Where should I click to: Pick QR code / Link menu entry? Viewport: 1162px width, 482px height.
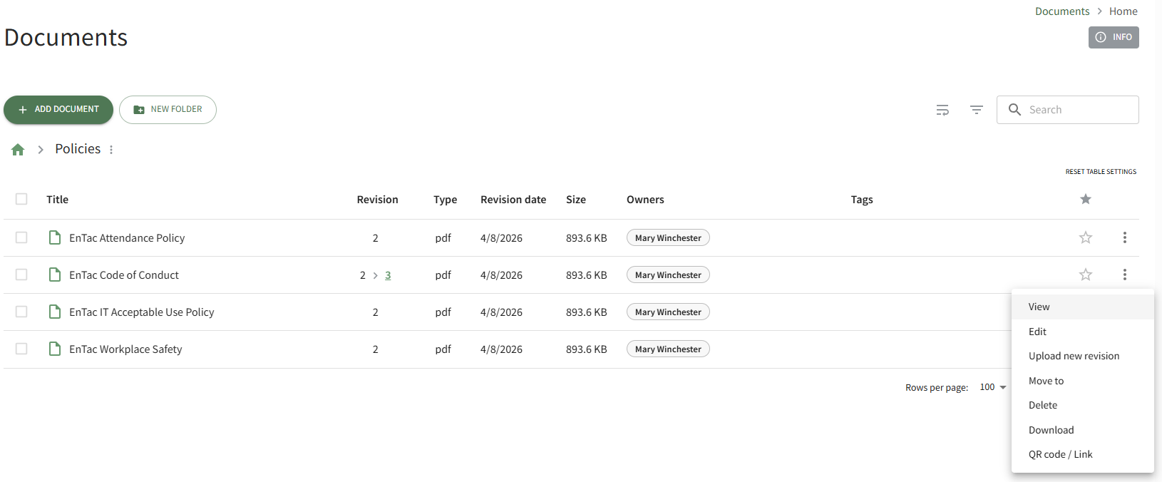click(x=1060, y=454)
